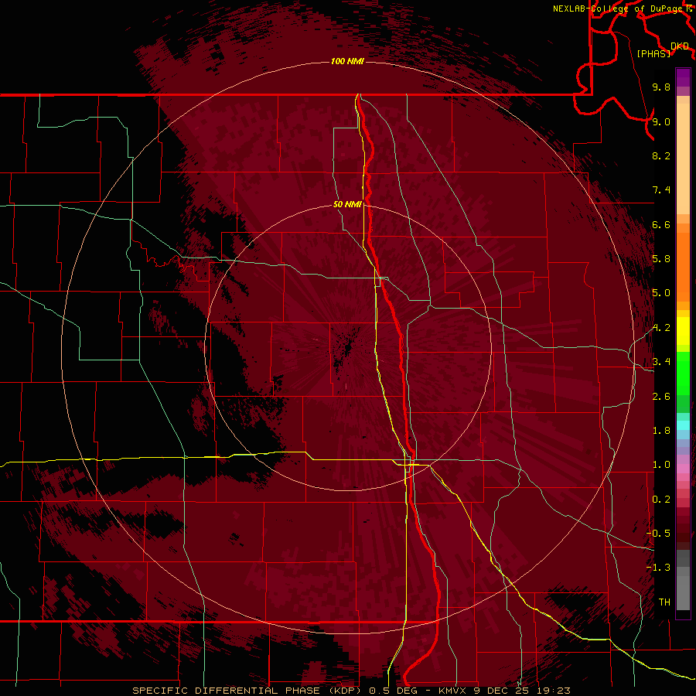Click the 9.8 value on the color scale
696x696 pixels.
coord(661,87)
